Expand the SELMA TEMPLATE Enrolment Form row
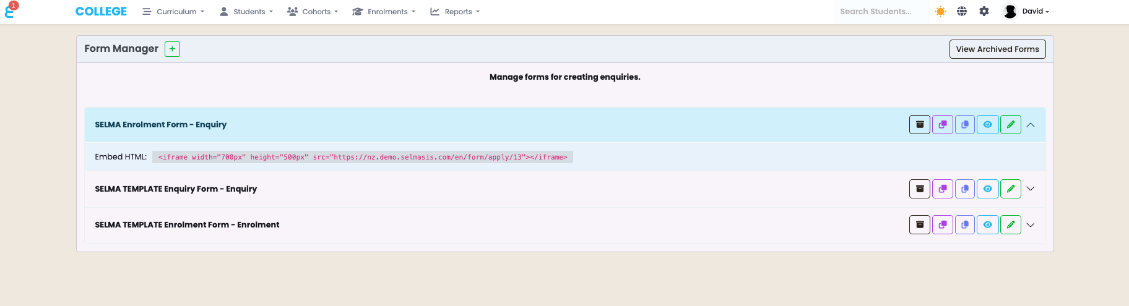Viewport: 1129px width, 306px height. 1031,225
